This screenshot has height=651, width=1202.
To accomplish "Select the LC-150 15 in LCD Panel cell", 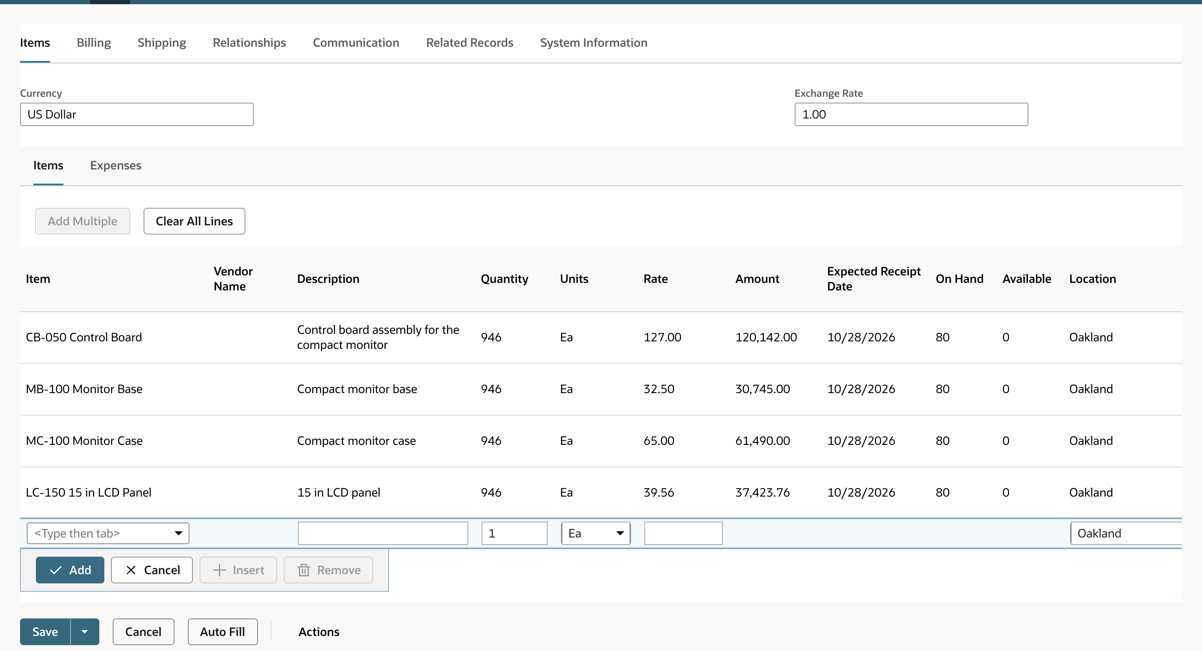I will click(88, 493).
